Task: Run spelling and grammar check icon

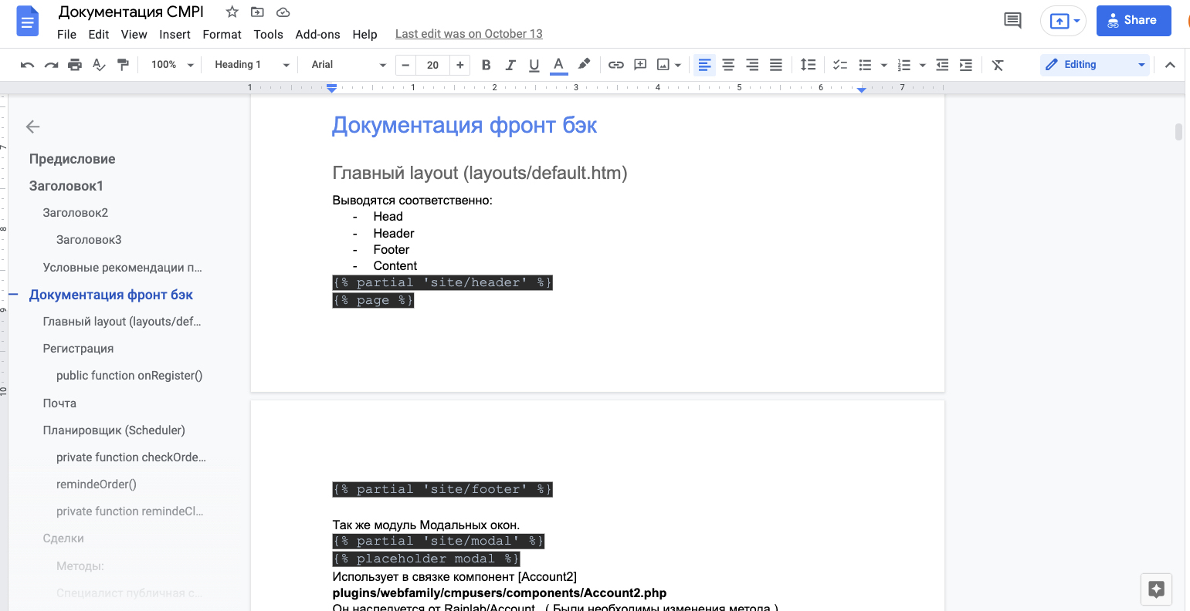Action: click(99, 65)
